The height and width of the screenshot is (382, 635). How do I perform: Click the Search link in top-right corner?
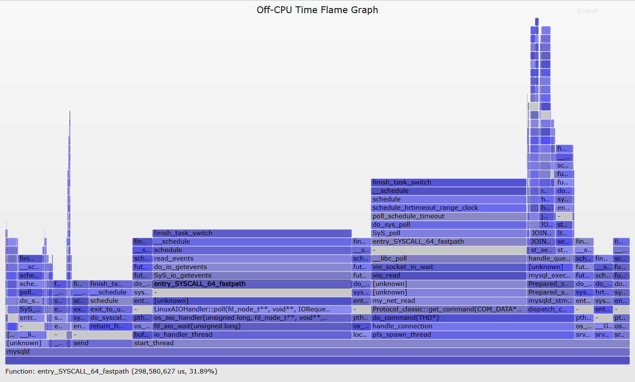[x=588, y=11]
